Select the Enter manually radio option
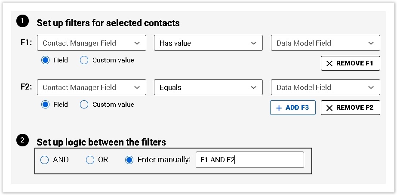The height and width of the screenshot is (195, 397). (129, 160)
